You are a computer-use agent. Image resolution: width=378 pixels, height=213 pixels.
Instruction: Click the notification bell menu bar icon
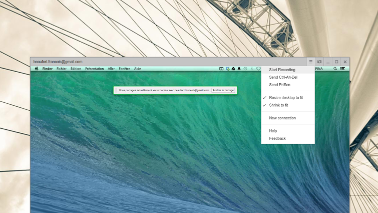pos(239,69)
